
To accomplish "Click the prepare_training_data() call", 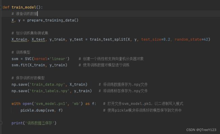I will pyautogui.click(x=53, y=20).
